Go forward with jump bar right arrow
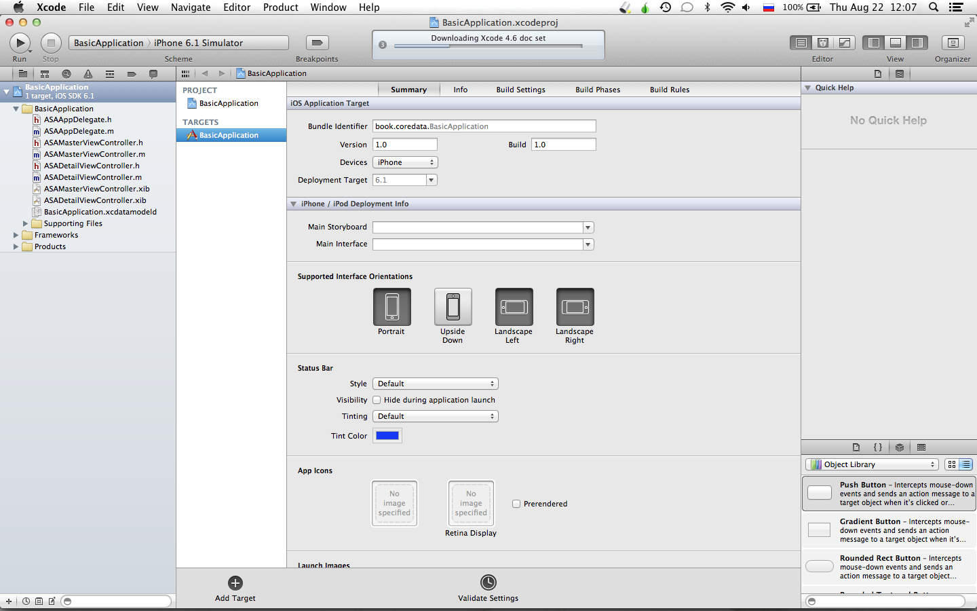 pos(221,73)
